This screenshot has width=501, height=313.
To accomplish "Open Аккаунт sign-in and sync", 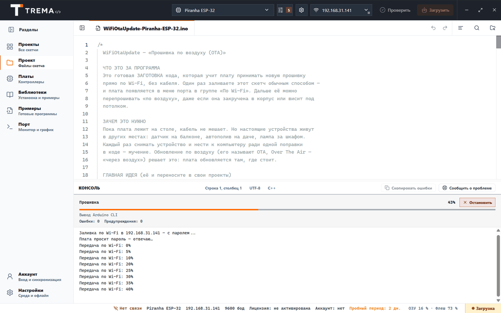I will click(37, 277).
